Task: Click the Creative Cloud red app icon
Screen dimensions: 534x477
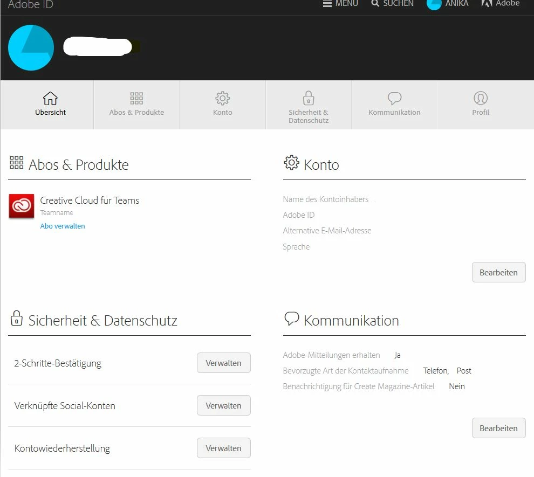Action: coord(22,206)
